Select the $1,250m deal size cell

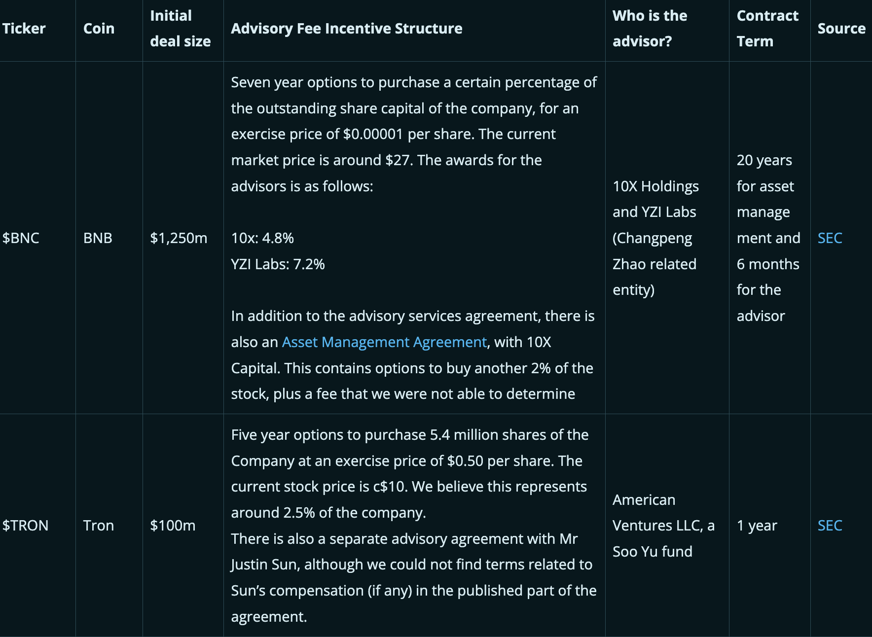tap(179, 238)
